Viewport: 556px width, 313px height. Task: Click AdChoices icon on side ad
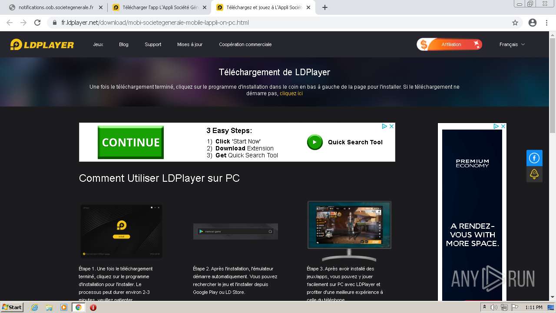click(x=496, y=126)
